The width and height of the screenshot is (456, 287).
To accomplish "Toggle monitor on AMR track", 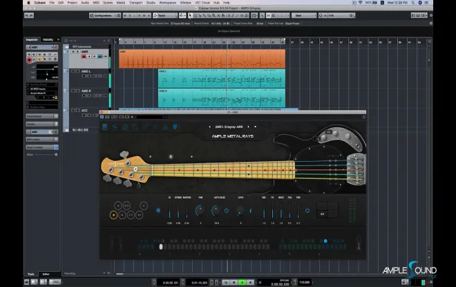I will click(x=89, y=57).
